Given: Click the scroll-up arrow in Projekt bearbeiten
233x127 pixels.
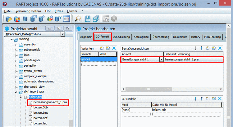Looking at the screenshot, I should click(x=229, y=26).
